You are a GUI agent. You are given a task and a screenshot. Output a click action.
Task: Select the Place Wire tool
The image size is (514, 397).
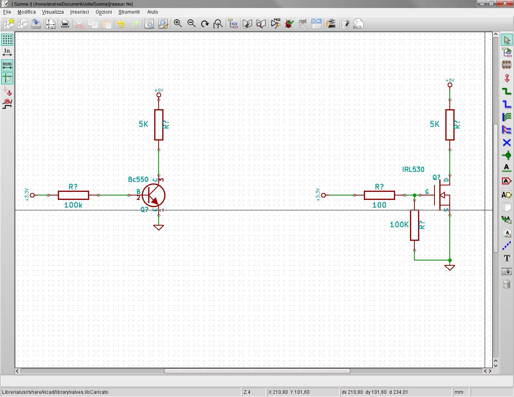coord(506,91)
